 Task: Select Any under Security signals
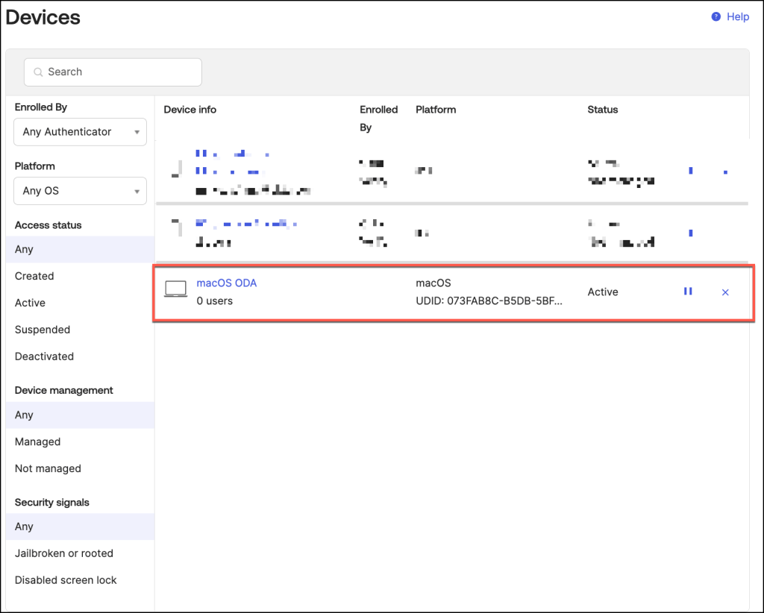[x=24, y=526]
